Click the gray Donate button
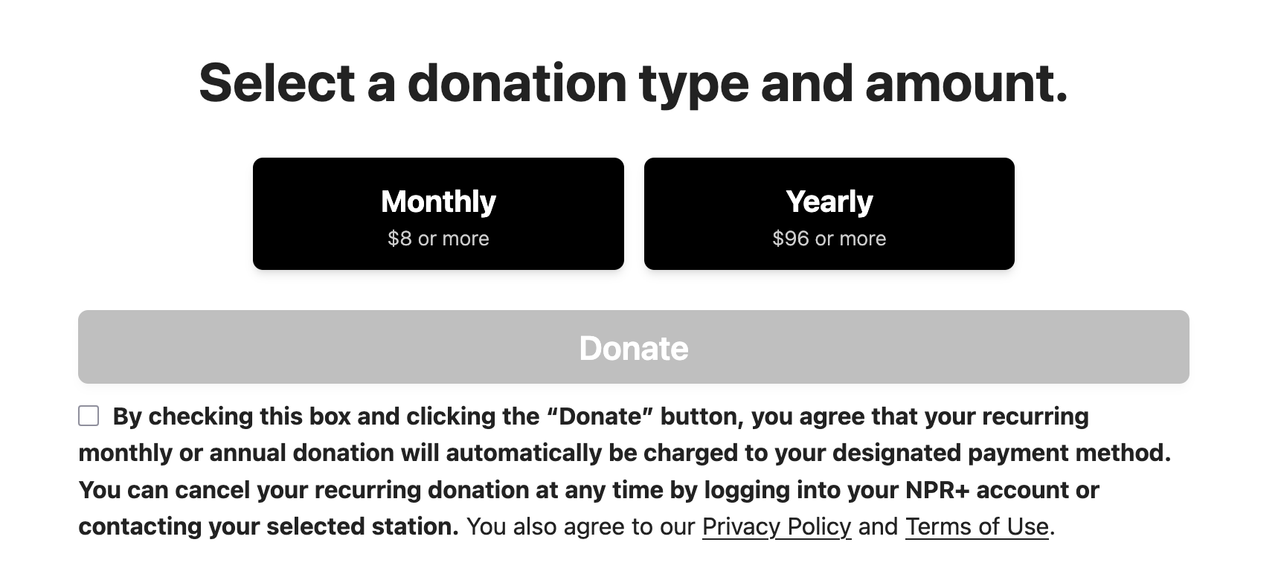1281x580 pixels. [x=633, y=347]
